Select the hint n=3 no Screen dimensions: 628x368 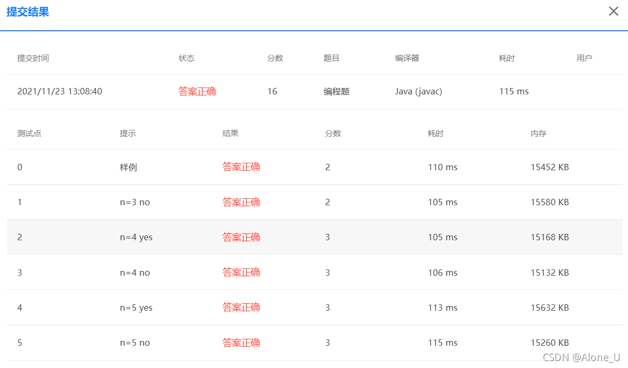point(135,202)
